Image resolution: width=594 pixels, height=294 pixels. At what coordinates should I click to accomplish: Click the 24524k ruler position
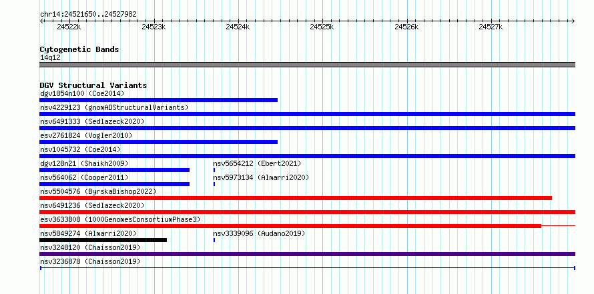pos(238,27)
